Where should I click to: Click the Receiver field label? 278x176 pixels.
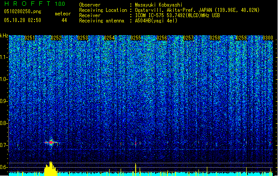coord(90,15)
